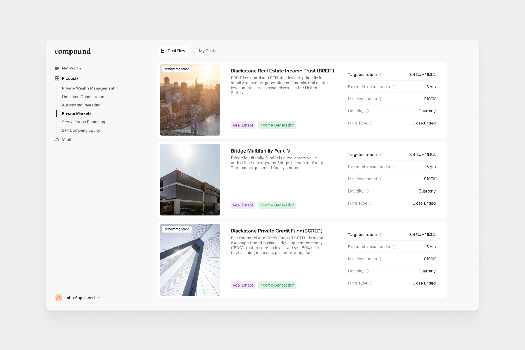This screenshot has width=525, height=350.
Task: Click the JA user avatar
Action: pyautogui.click(x=59, y=298)
